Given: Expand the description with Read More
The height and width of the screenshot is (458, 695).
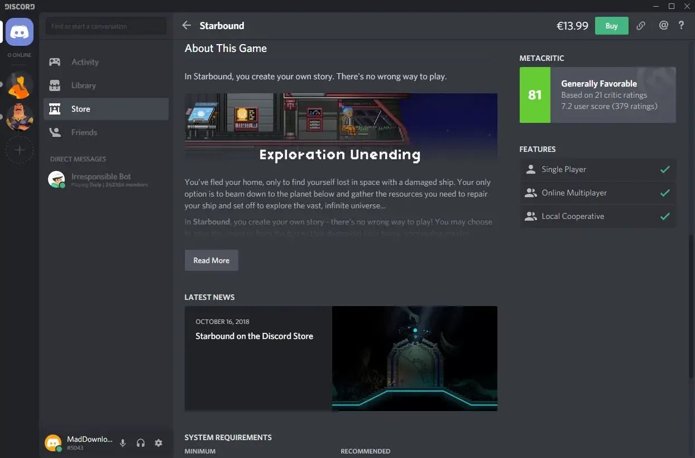Looking at the screenshot, I should (x=212, y=260).
